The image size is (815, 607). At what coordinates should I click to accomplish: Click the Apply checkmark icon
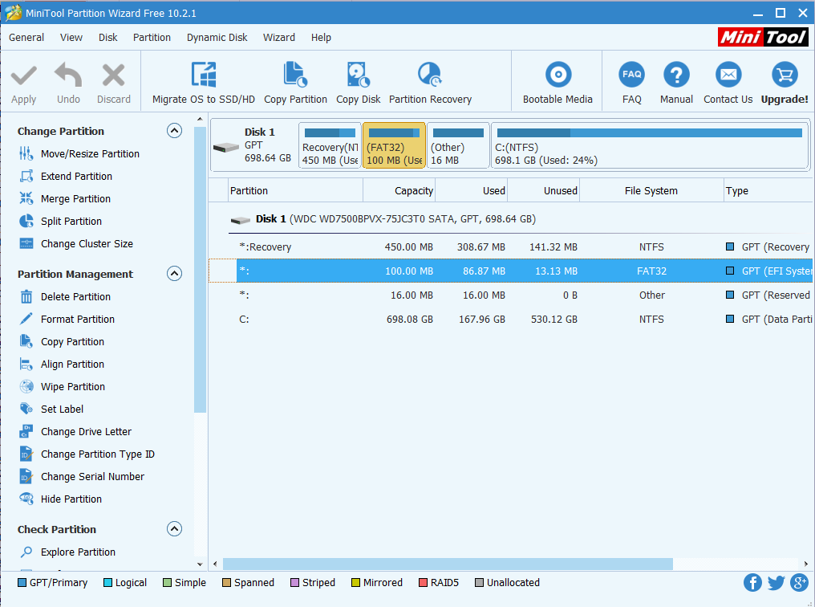coord(23,75)
